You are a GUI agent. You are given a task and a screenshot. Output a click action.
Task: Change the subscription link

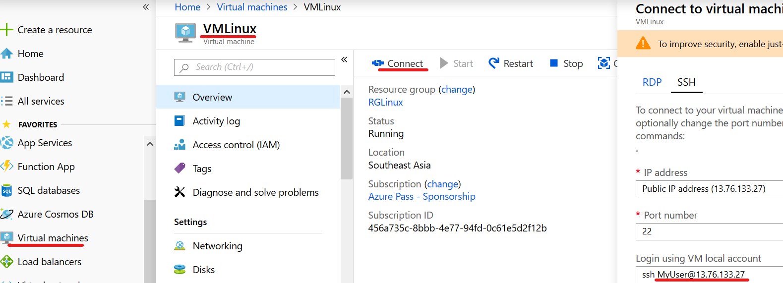pos(443,184)
